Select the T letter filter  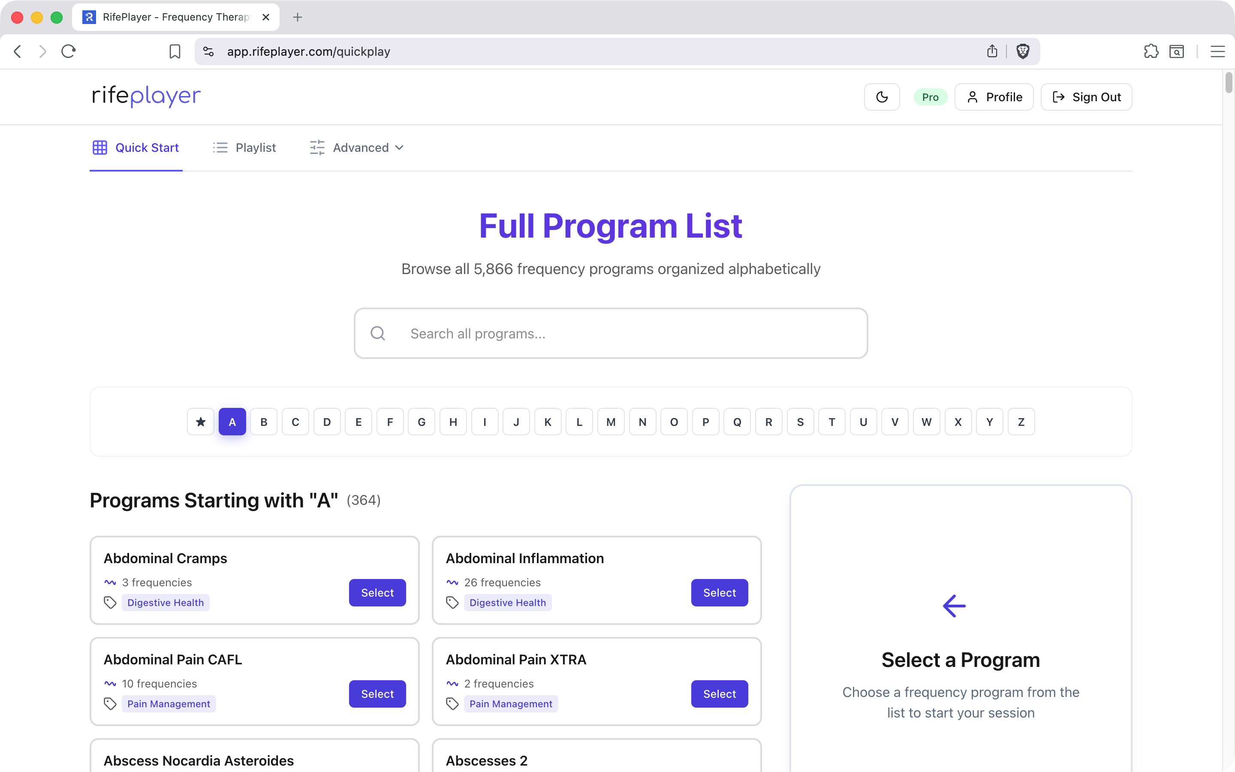832,422
